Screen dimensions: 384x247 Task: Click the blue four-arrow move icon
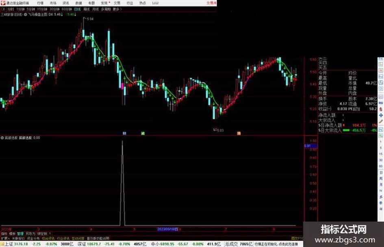[381, 115]
